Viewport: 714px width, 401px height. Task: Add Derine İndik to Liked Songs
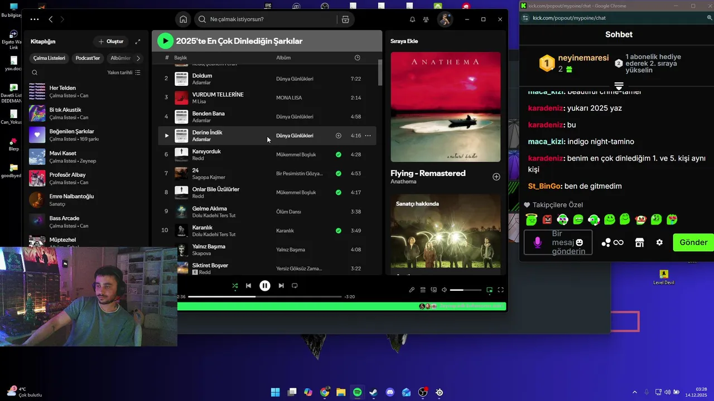(338, 135)
